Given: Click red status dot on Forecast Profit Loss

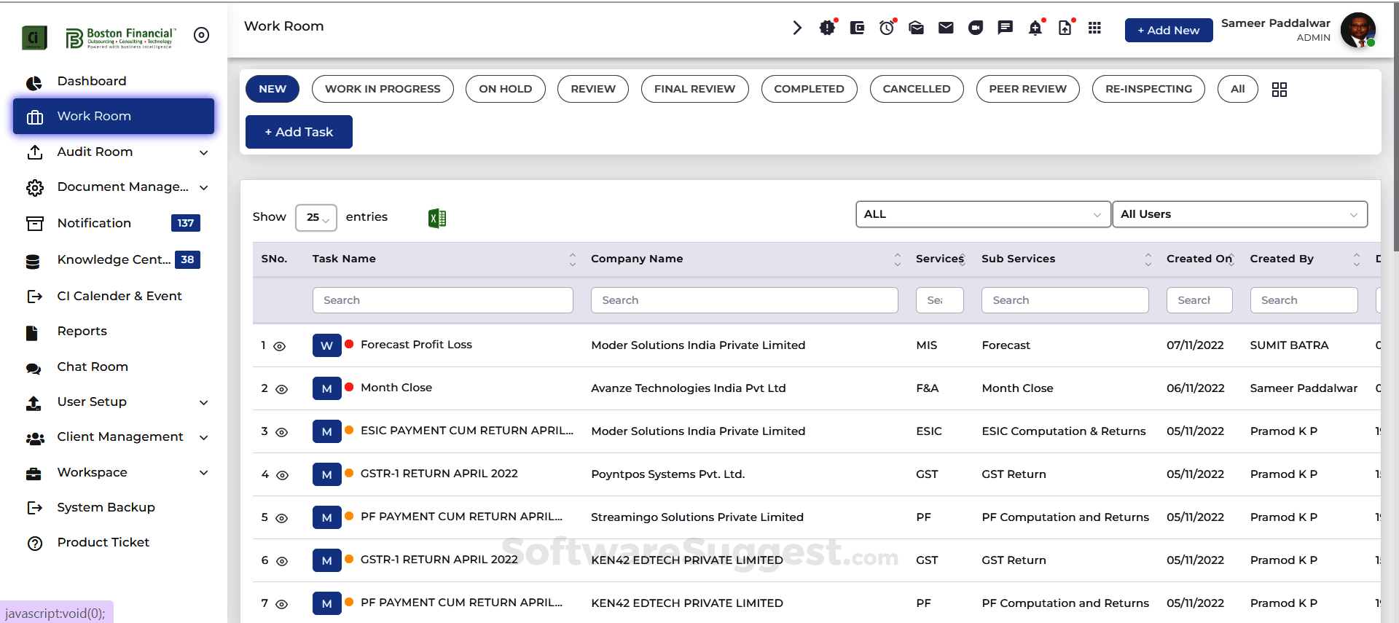Looking at the screenshot, I should click(349, 344).
